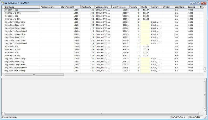Click the sa LoginName cell in row 60926
The height and width of the screenshot is (120, 208).
pos(180,71)
